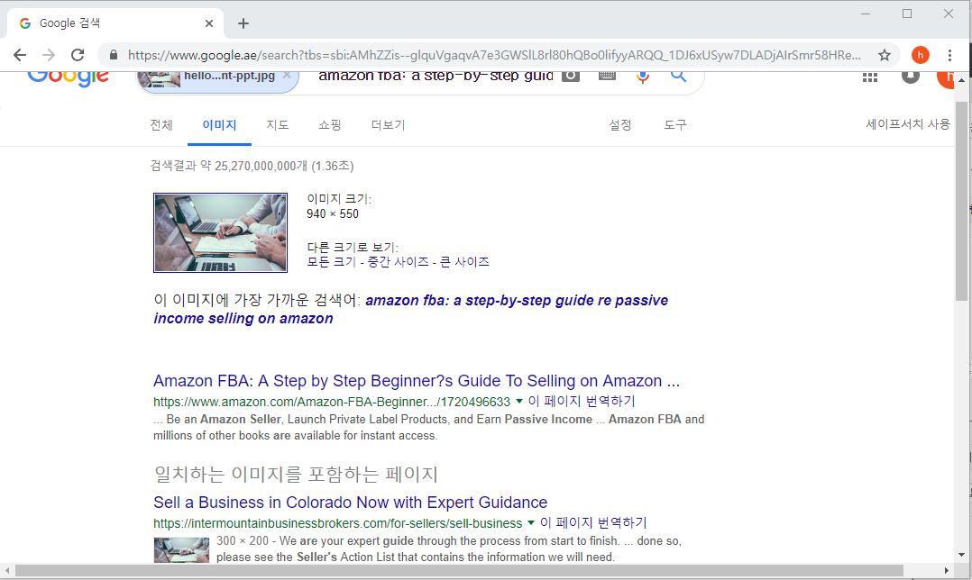Switch to the 전체 results tab

161,125
